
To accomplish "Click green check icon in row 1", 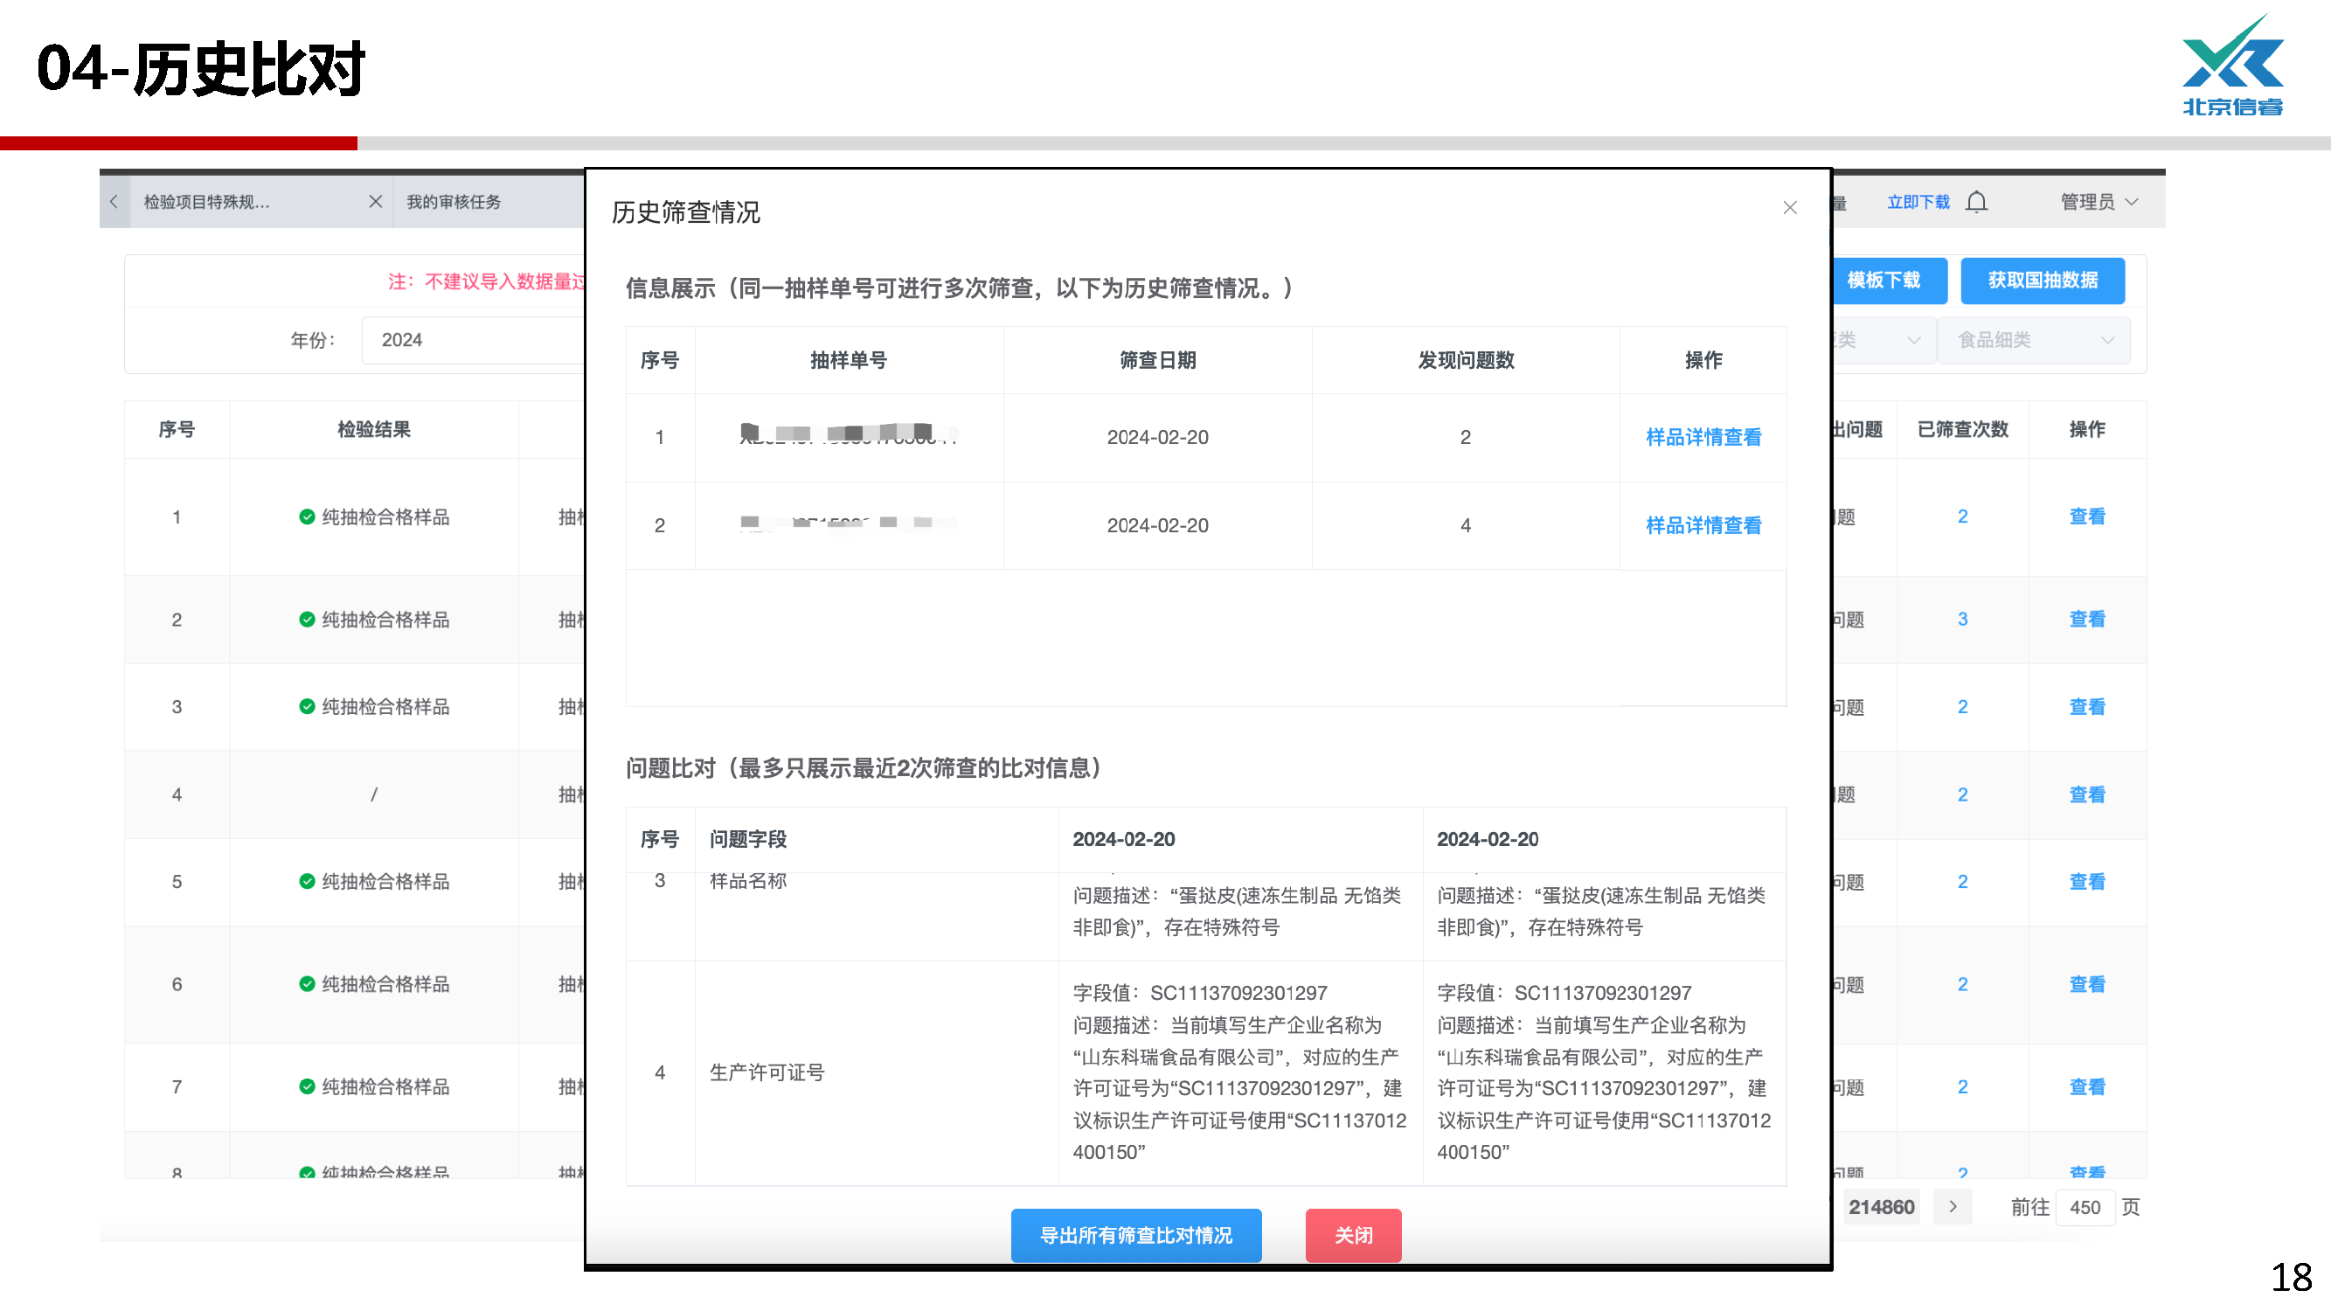I will point(307,517).
